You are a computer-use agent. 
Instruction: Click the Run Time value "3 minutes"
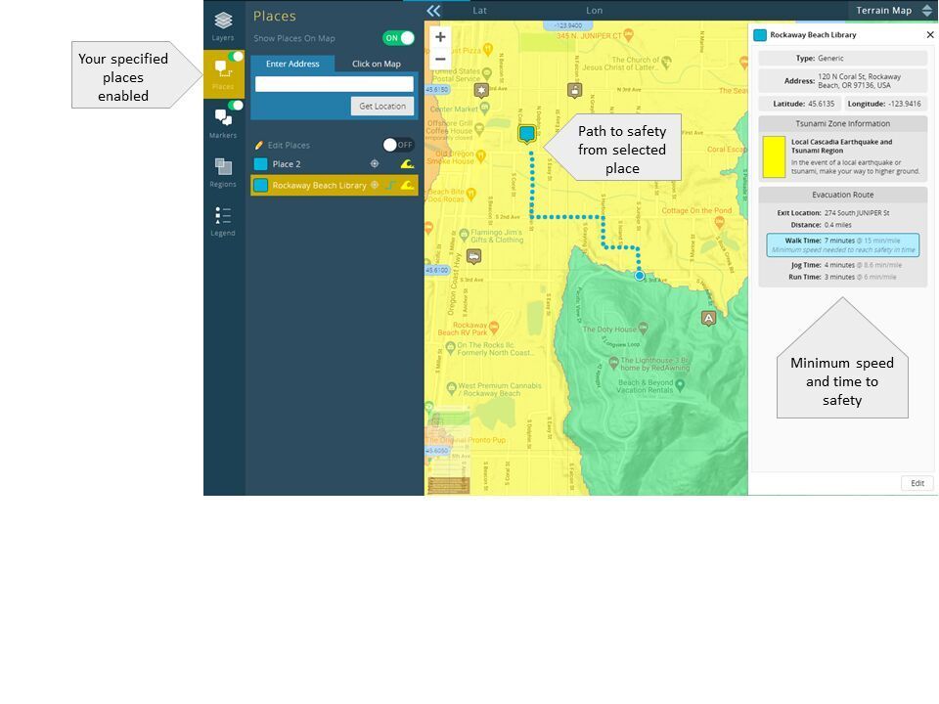pyautogui.click(x=839, y=277)
